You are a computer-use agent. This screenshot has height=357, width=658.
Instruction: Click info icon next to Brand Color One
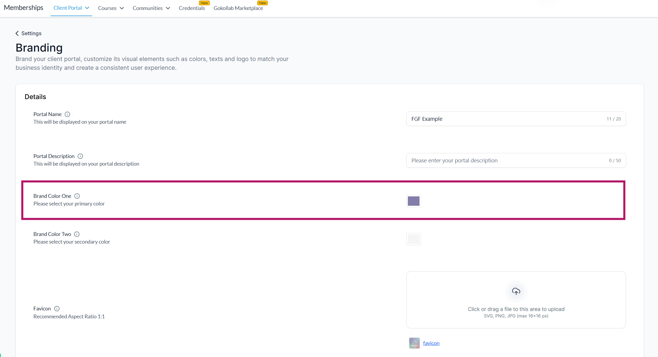point(77,196)
